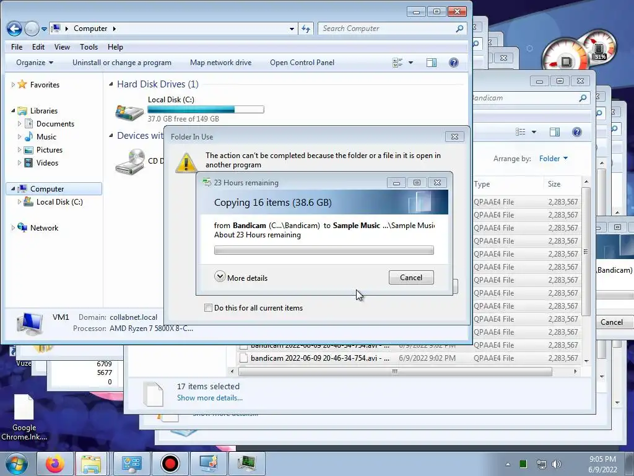Open the Edit menu

38,47
